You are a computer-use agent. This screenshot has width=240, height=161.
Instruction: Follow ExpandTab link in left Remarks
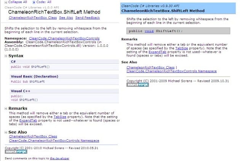[28, 120]
